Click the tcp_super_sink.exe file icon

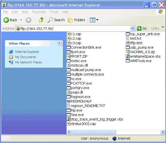(x=127, y=34)
